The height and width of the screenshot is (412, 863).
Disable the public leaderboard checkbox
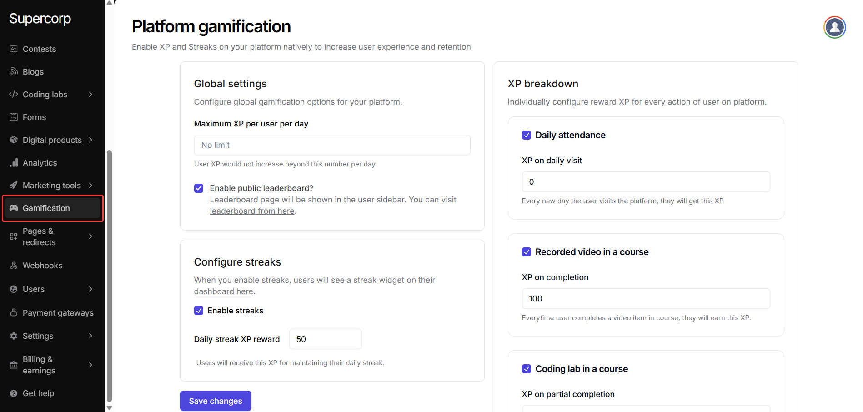[x=199, y=188]
